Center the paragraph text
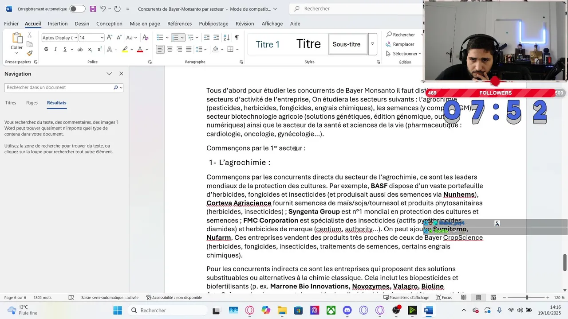Viewport: 568px width, 319px height. (170, 49)
